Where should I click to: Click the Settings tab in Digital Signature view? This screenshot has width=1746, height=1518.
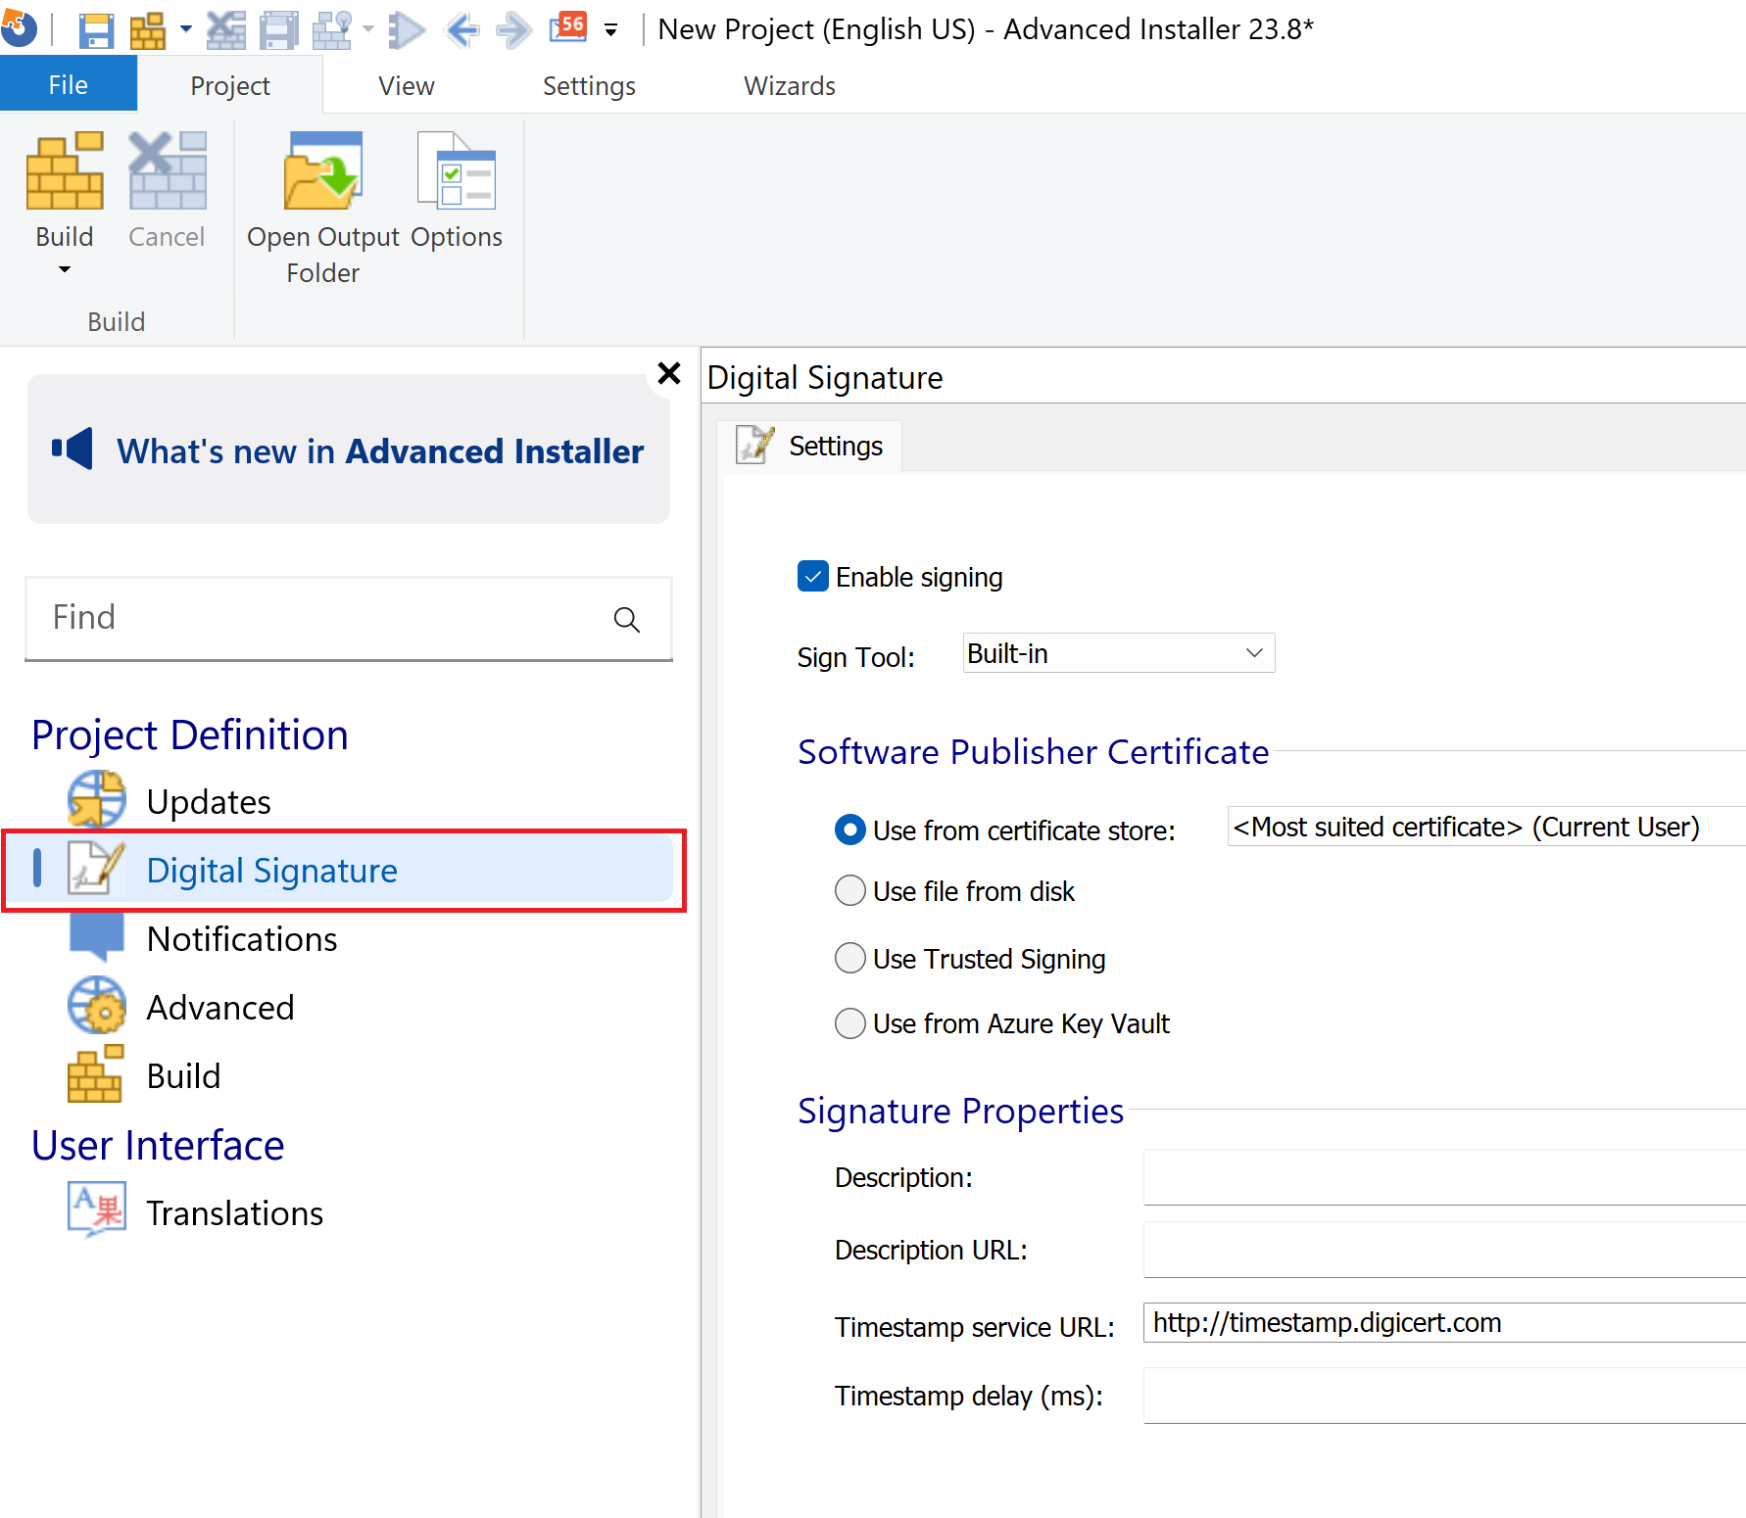tap(810, 447)
